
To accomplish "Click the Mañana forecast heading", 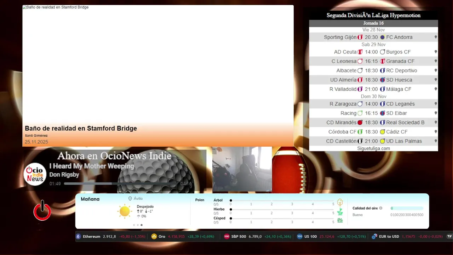I will point(90,199).
